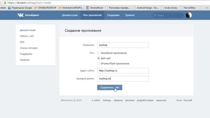The height and width of the screenshot is (118, 210).
Task: Open the footer помощь link
Action: pos(107,100)
